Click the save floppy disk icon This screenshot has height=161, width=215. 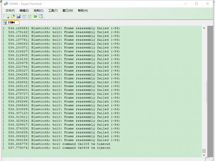pos(18,16)
